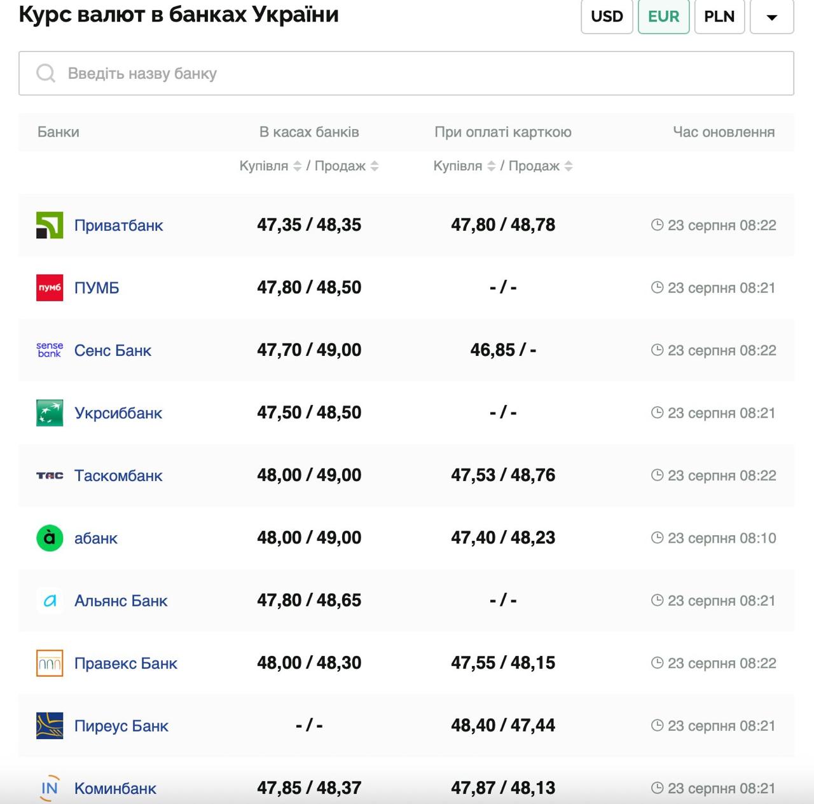The height and width of the screenshot is (804, 814).
Task: Click the search magnifier icon
Action: [46, 73]
